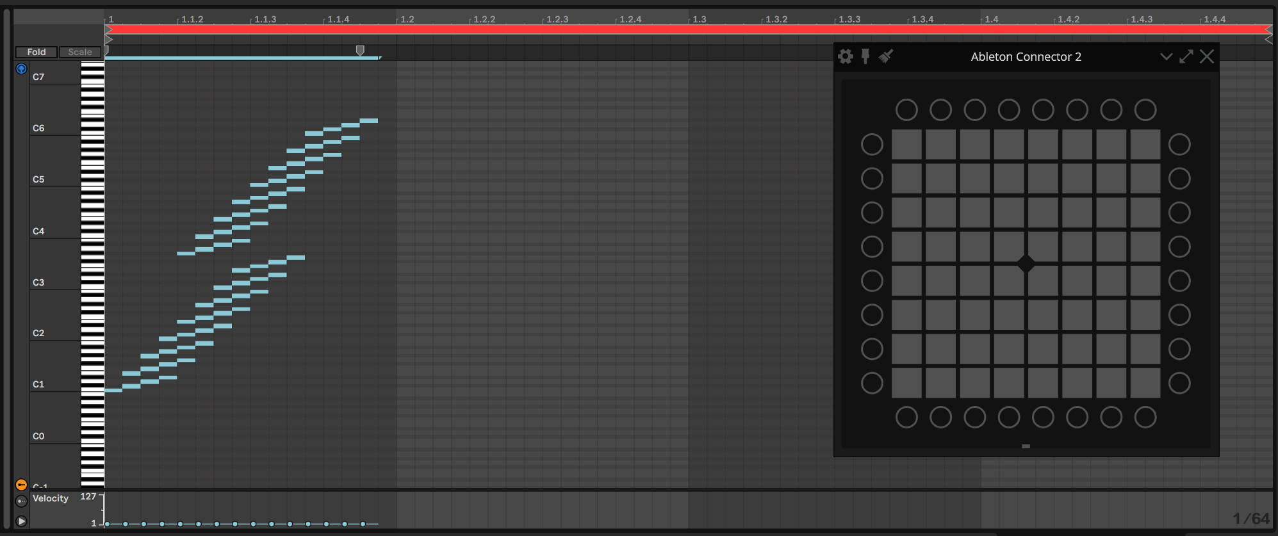Select the topmost note near C6

tap(369, 120)
